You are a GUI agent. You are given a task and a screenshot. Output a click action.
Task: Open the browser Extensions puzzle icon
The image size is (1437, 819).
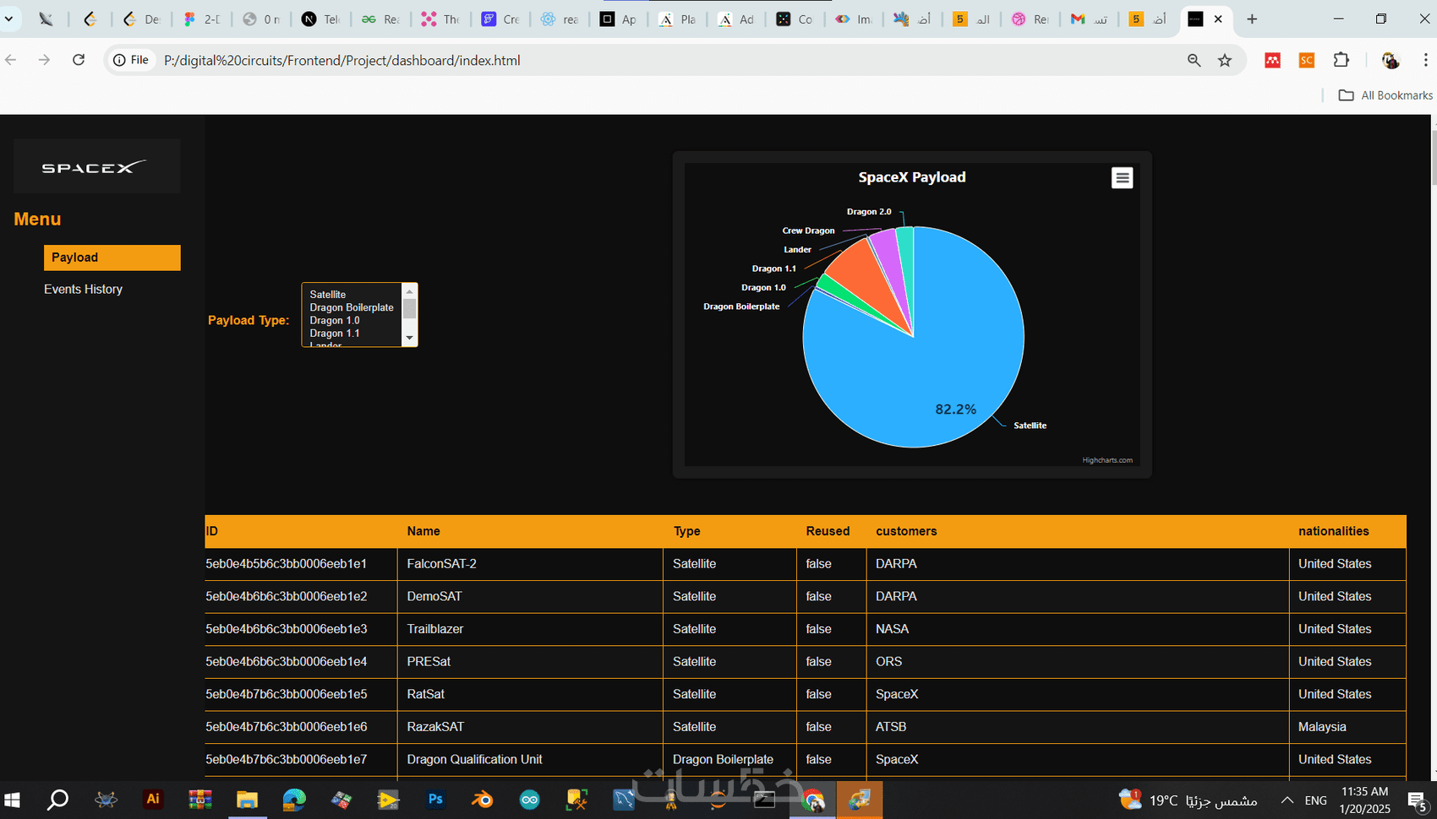(1341, 60)
